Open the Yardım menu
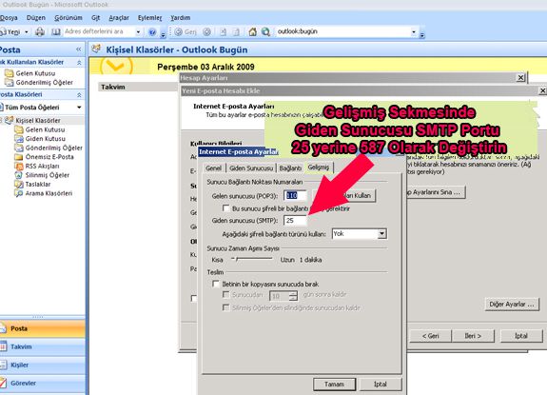 181,17
